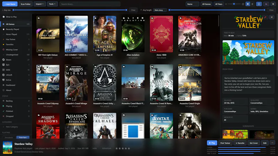278x156 pixels.
Task: Close the Stardew Valley details panel
Action: click(272, 17)
